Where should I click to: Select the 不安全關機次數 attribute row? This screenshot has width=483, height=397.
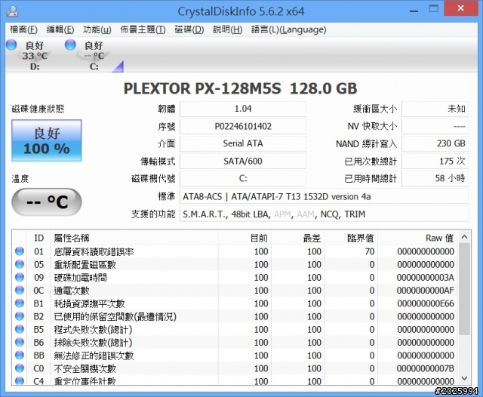(x=235, y=368)
